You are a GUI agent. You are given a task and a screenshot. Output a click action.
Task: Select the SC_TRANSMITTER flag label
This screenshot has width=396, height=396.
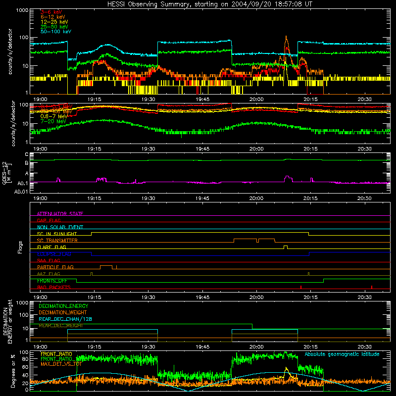coord(57,241)
